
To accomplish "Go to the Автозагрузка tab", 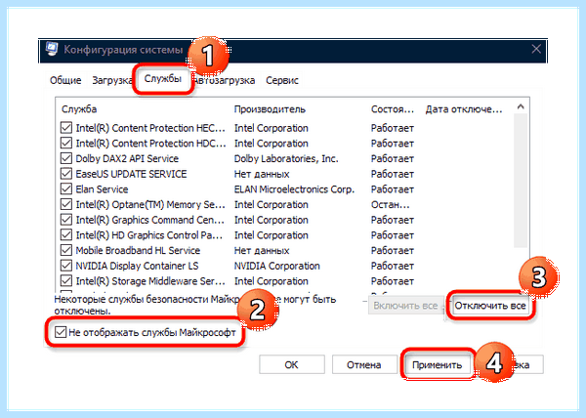I will pyautogui.click(x=226, y=80).
